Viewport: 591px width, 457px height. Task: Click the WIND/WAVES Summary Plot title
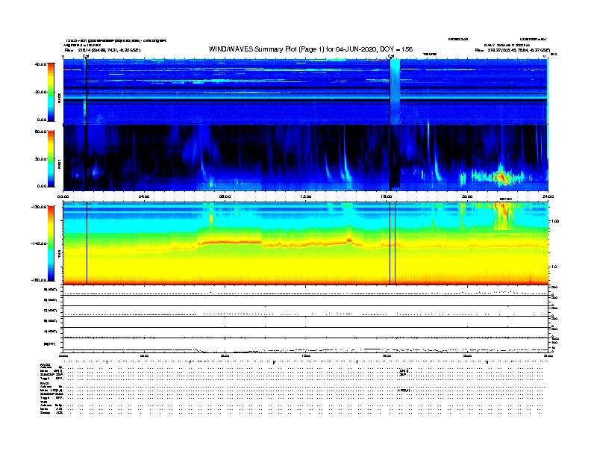[310, 49]
